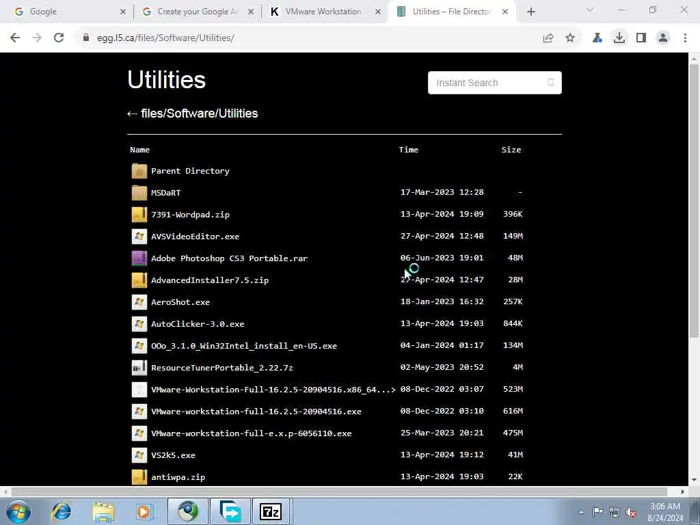Image resolution: width=700 pixels, height=525 pixels.
Task: Close the first Google tab
Action: [x=123, y=12]
